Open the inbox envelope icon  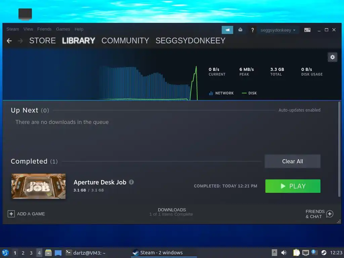(240, 30)
